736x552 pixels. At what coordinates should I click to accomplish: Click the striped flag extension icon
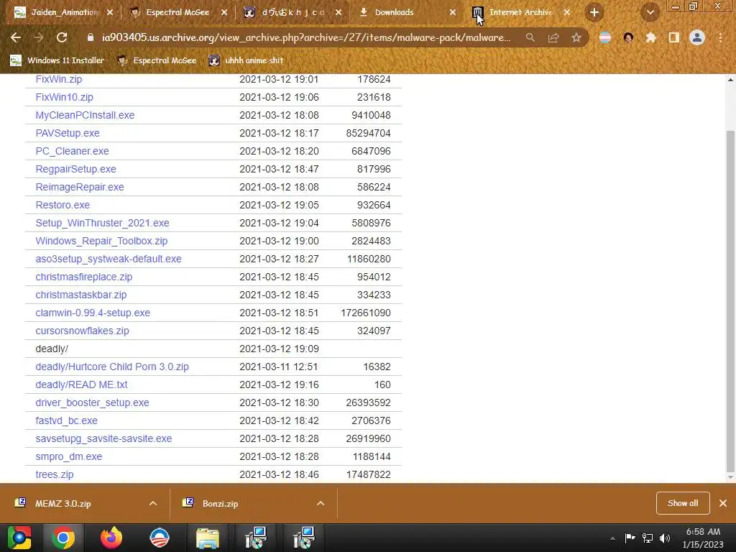click(x=605, y=37)
